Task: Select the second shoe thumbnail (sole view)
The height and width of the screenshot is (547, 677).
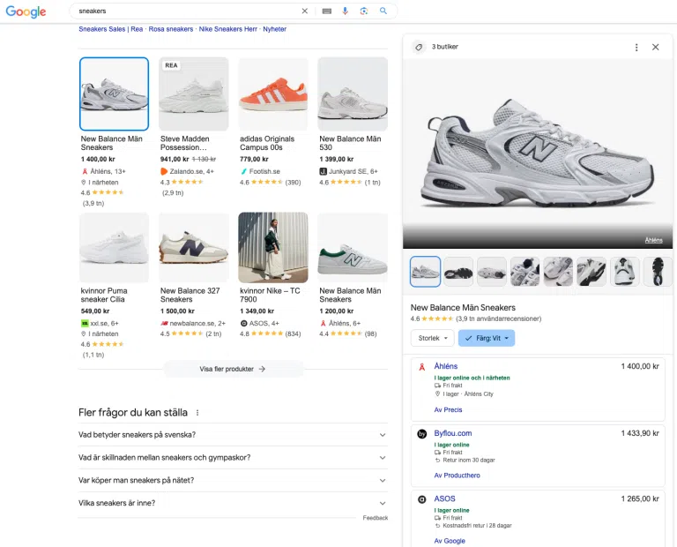Action: click(458, 272)
